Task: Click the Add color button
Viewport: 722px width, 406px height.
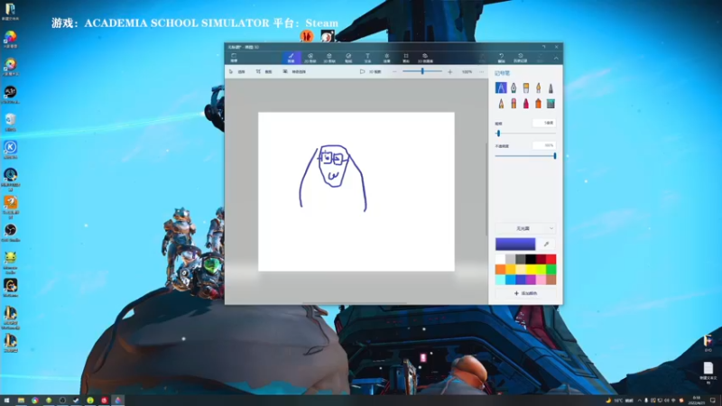Action: (x=525, y=293)
